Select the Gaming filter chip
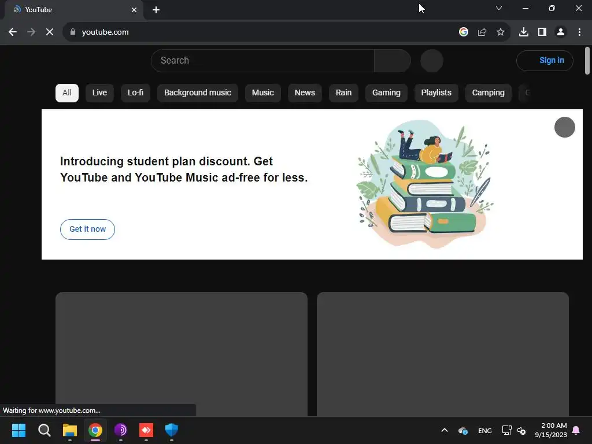Image resolution: width=592 pixels, height=444 pixels. pos(386,93)
